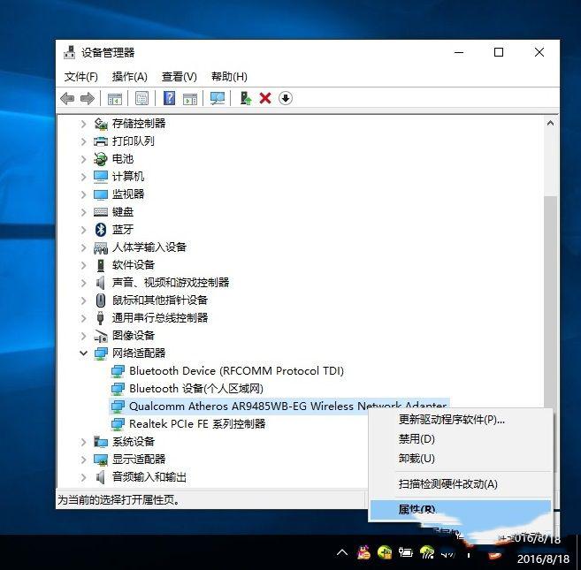Expand the 蓝牙 device category
581x570 pixels.
click(x=83, y=230)
